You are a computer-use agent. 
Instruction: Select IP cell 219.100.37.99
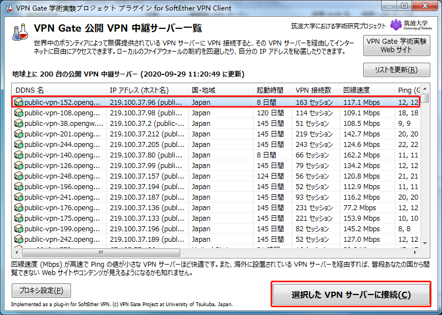click(147, 165)
